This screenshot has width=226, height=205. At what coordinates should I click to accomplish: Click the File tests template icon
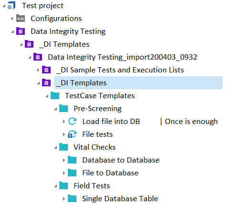(x=72, y=134)
